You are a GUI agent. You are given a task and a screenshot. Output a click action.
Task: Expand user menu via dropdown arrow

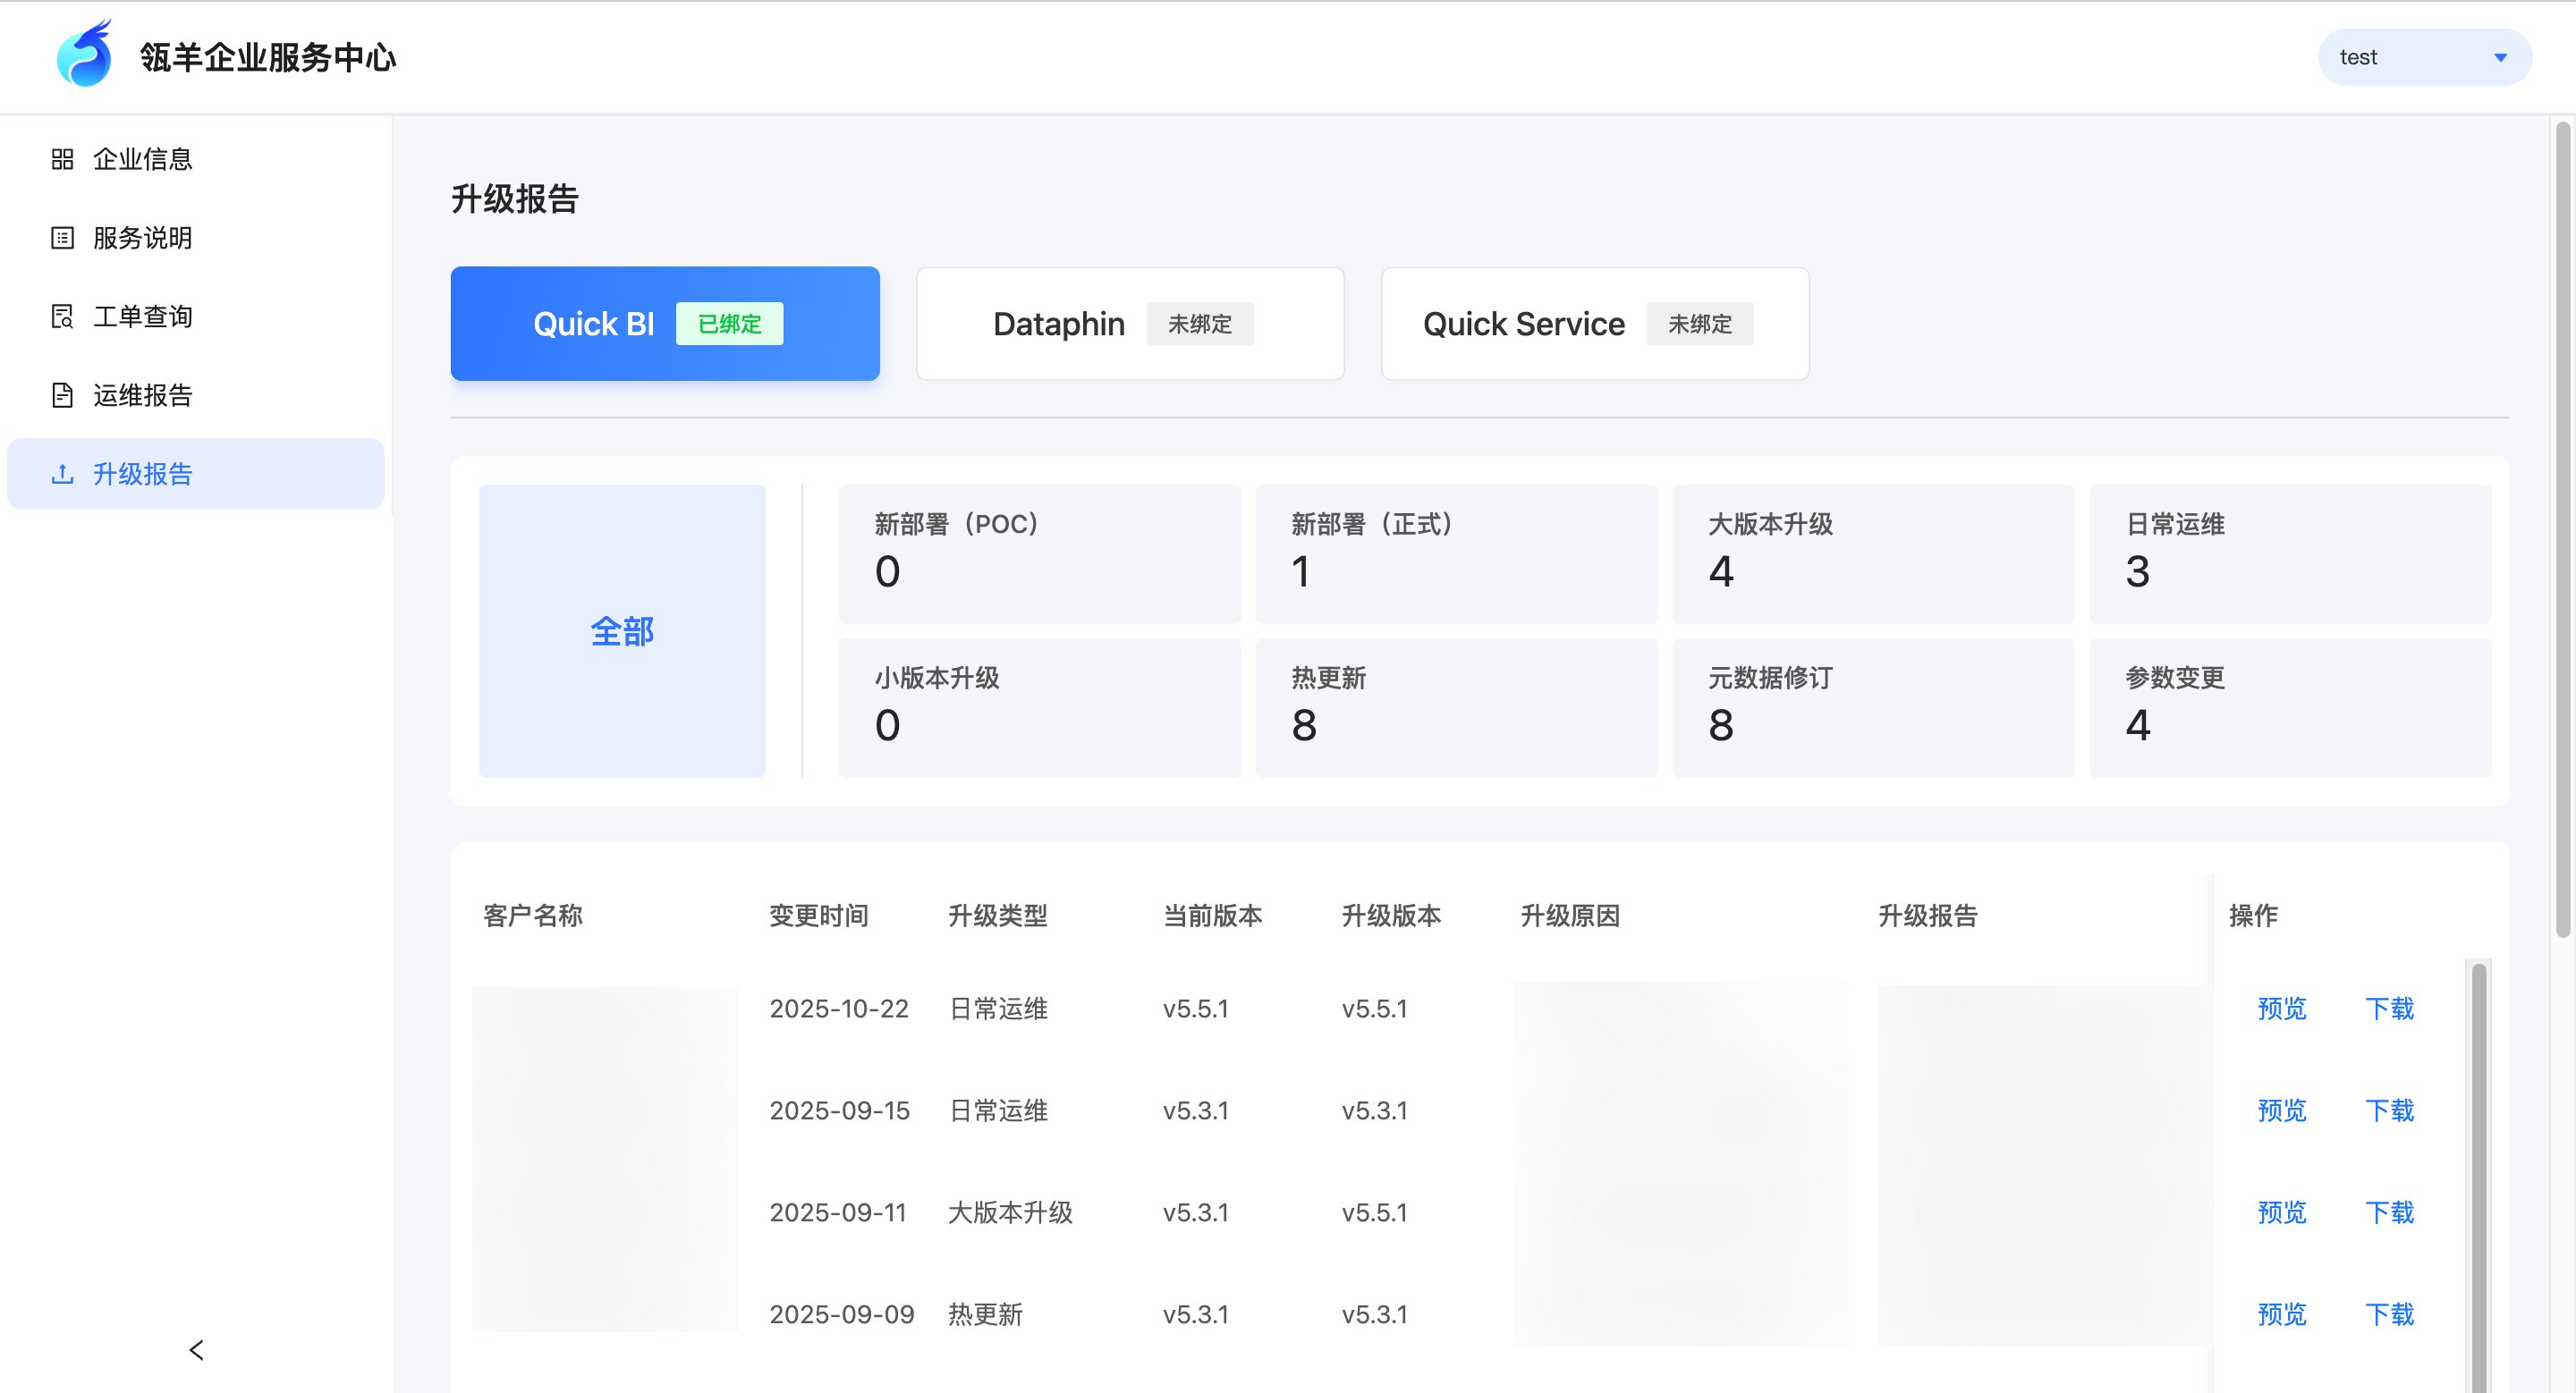(x=2500, y=58)
